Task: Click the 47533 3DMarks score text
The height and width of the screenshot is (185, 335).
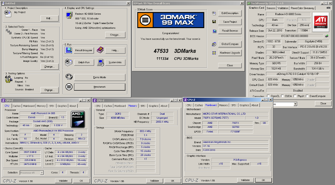Action: coord(175,51)
